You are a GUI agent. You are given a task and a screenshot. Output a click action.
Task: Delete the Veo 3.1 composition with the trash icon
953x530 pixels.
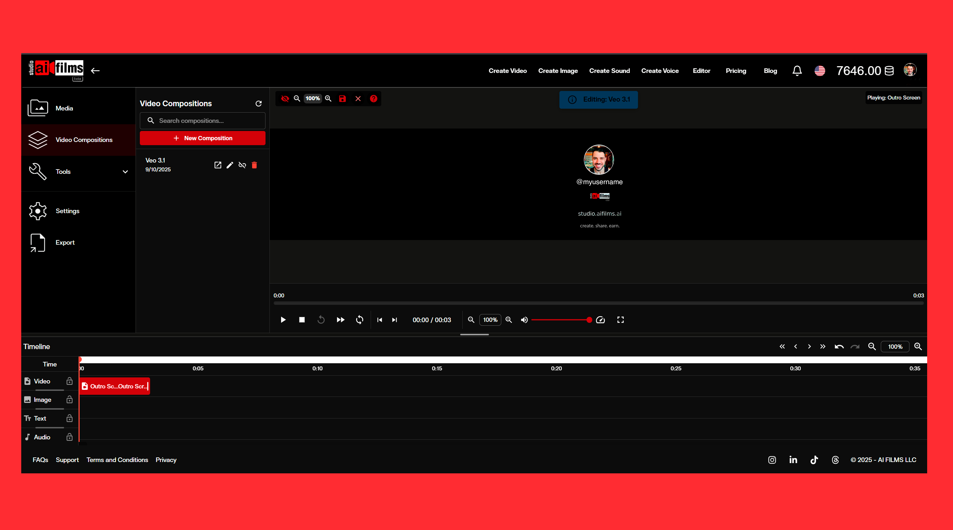(255, 165)
